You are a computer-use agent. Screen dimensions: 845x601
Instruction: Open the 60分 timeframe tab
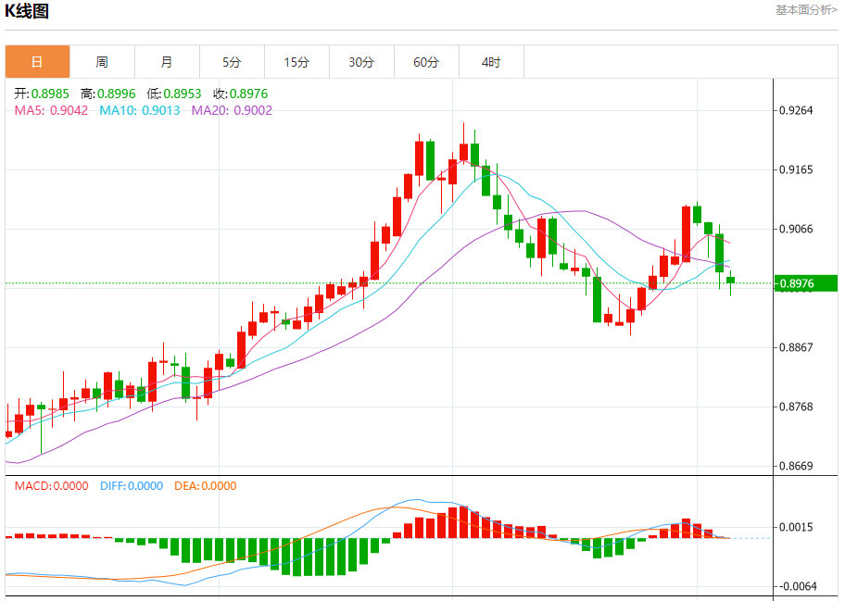tap(426, 62)
